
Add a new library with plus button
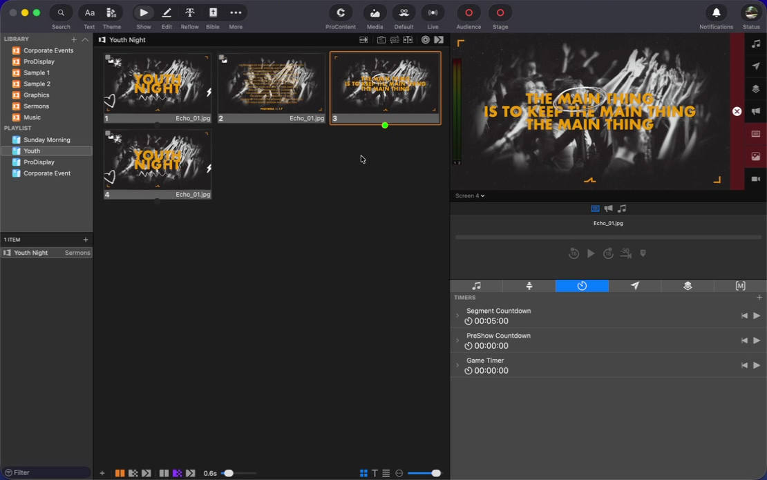(x=73, y=39)
